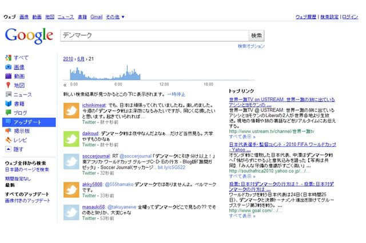Open 世界一蹴TV on USTREAM top link

coord(282,102)
